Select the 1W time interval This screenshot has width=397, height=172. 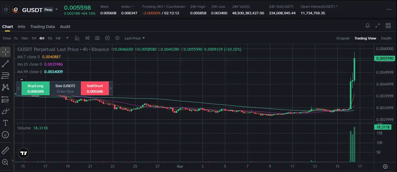click(x=58, y=38)
